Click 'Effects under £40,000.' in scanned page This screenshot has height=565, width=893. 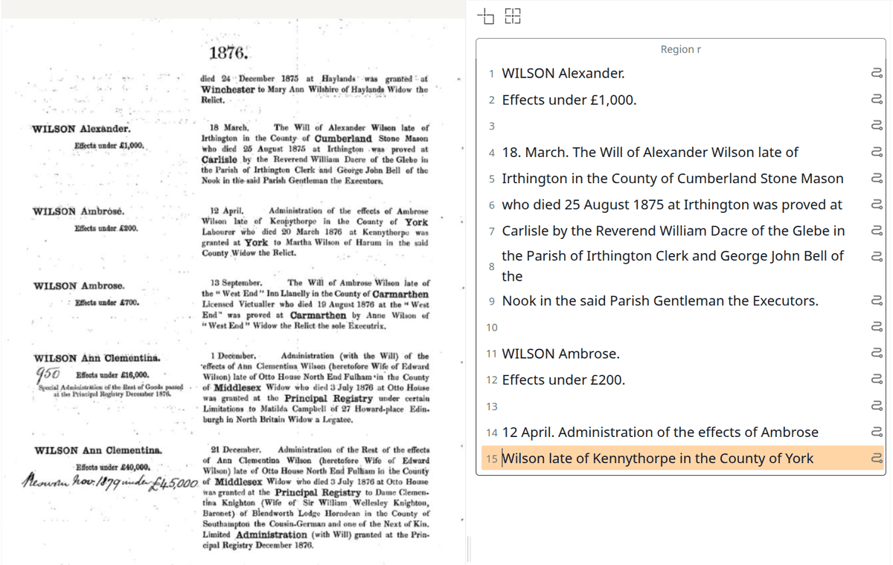tap(113, 467)
